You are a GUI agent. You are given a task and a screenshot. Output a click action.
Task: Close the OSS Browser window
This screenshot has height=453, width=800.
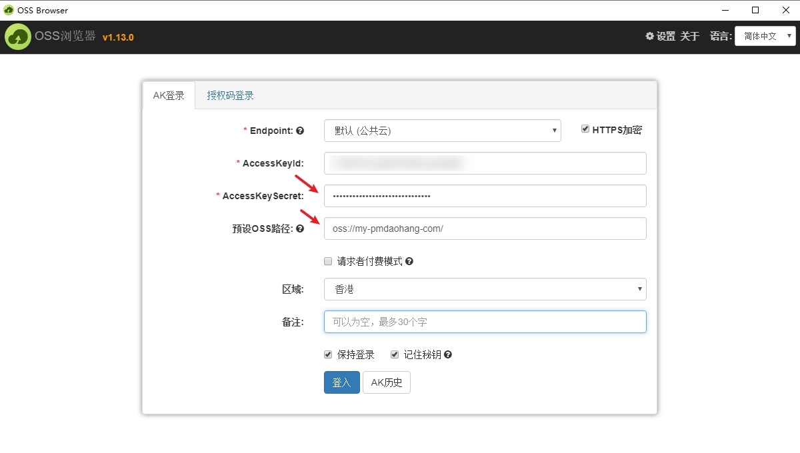(x=785, y=10)
